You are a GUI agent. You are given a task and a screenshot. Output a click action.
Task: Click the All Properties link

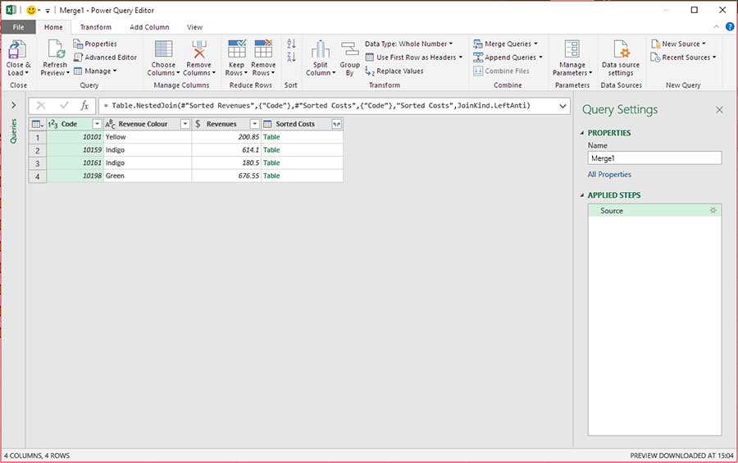609,174
